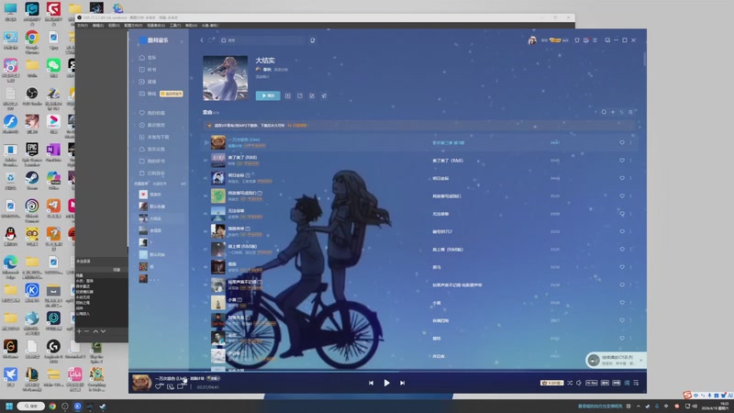Click yellow VIP offer badge in player bar

[x=552, y=383]
